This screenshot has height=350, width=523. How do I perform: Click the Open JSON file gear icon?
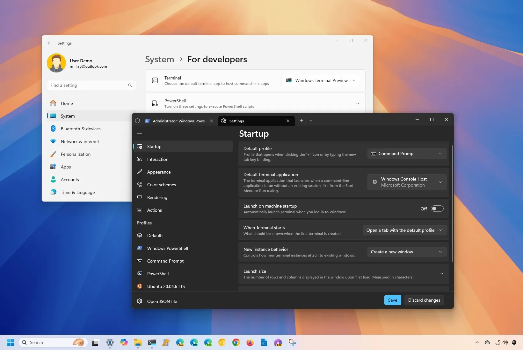pyautogui.click(x=140, y=301)
